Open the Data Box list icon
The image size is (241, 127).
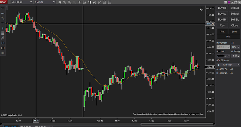pos(109,2)
